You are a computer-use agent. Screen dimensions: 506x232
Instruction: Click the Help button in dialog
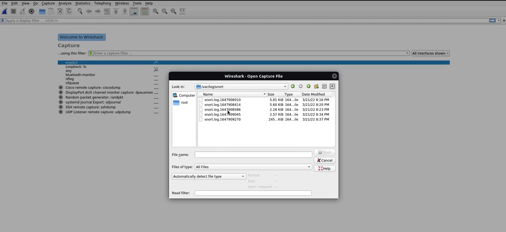coord(325,168)
